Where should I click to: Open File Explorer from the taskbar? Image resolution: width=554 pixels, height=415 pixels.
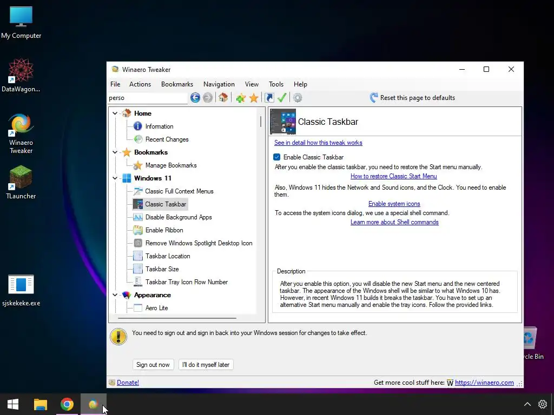(x=40, y=404)
